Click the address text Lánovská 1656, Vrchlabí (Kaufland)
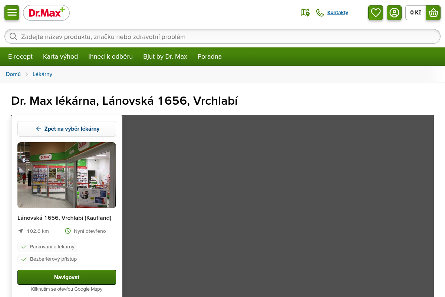Image resolution: width=445 pixels, height=297 pixels. [x=65, y=218]
